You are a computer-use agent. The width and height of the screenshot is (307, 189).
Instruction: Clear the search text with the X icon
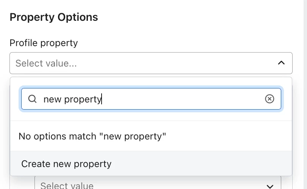point(269,99)
